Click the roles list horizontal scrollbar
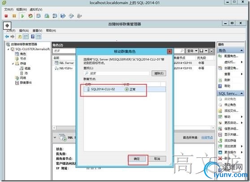Image resolution: width=250 pixels, height=182 pixels. click(x=134, y=128)
